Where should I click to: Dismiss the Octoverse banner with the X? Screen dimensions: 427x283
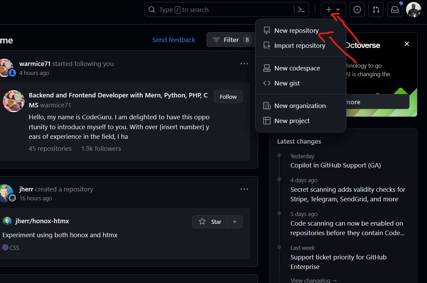[407, 44]
